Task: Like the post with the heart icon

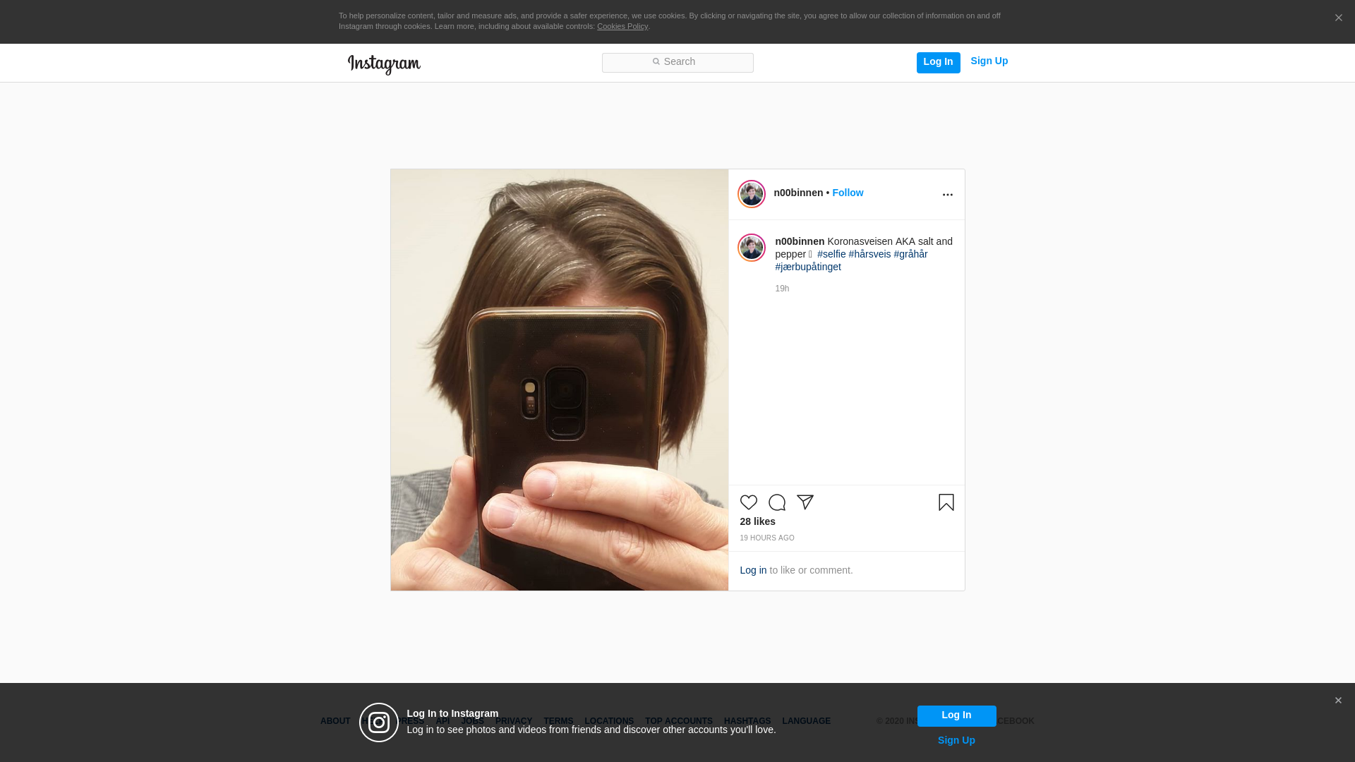Action: (749, 502)
